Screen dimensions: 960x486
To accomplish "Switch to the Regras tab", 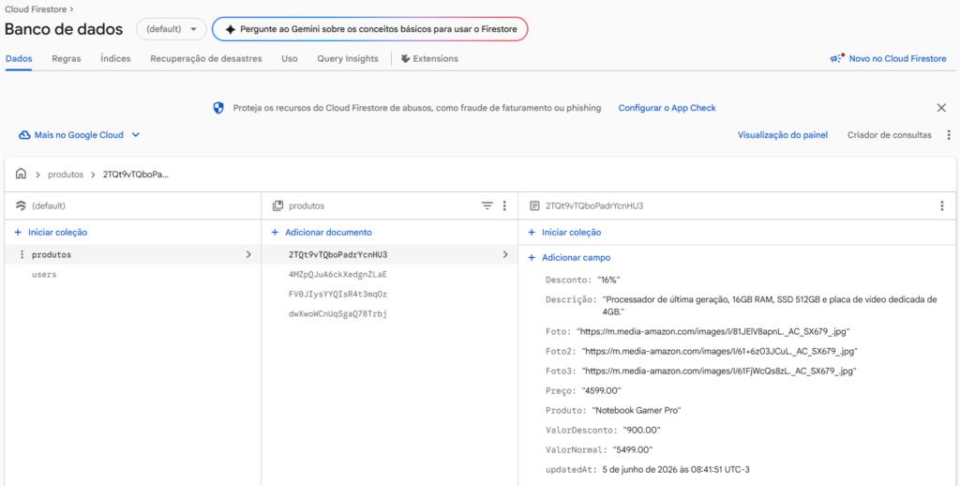I will tap(67, 59).
